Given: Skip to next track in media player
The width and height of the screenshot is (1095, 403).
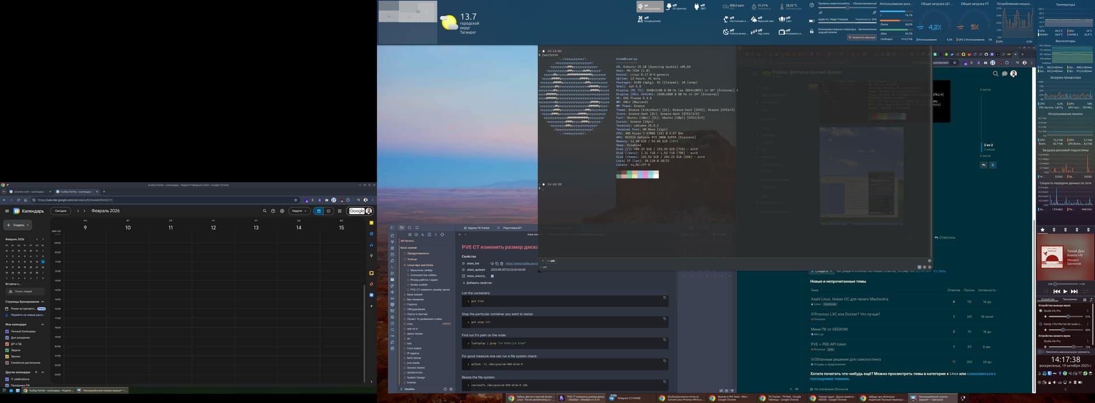Looking at the screenshot, I should (1074, 291).
